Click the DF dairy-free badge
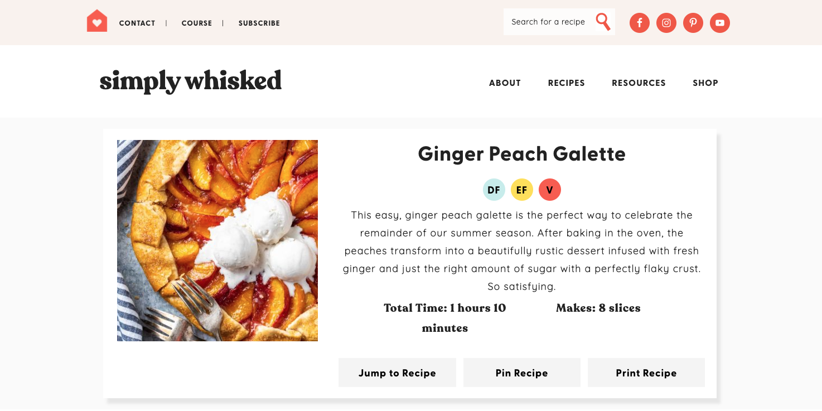This screenshot has height=411, width=822. pyautogui.click(x=494, y=190)
